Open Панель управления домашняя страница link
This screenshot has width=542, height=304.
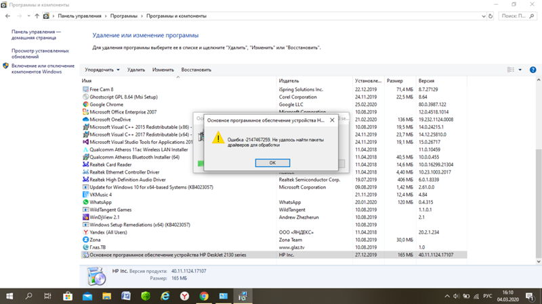(x=36, y=34)
